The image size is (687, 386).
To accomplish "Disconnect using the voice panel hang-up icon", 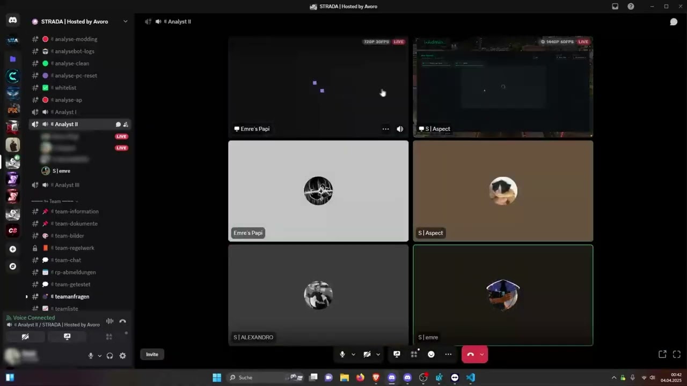I will click(x=123, y=321).
